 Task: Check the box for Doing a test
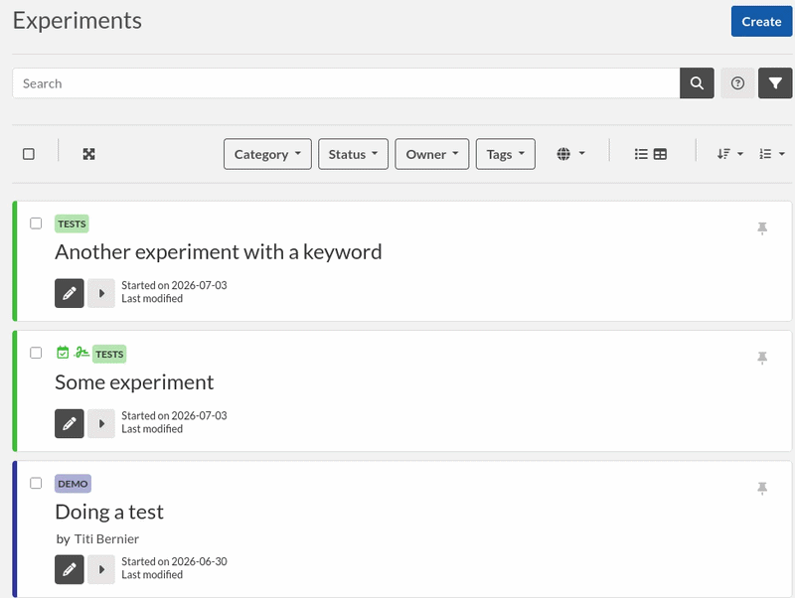[x=36, y=483]
